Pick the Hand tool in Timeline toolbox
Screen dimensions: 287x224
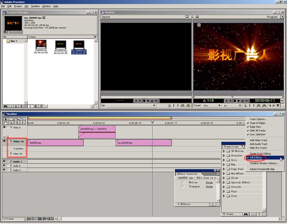(x=5, y=123)
